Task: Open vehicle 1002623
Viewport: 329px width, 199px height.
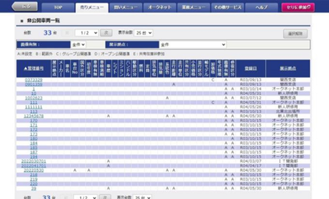Action: [x=33, y=98]
